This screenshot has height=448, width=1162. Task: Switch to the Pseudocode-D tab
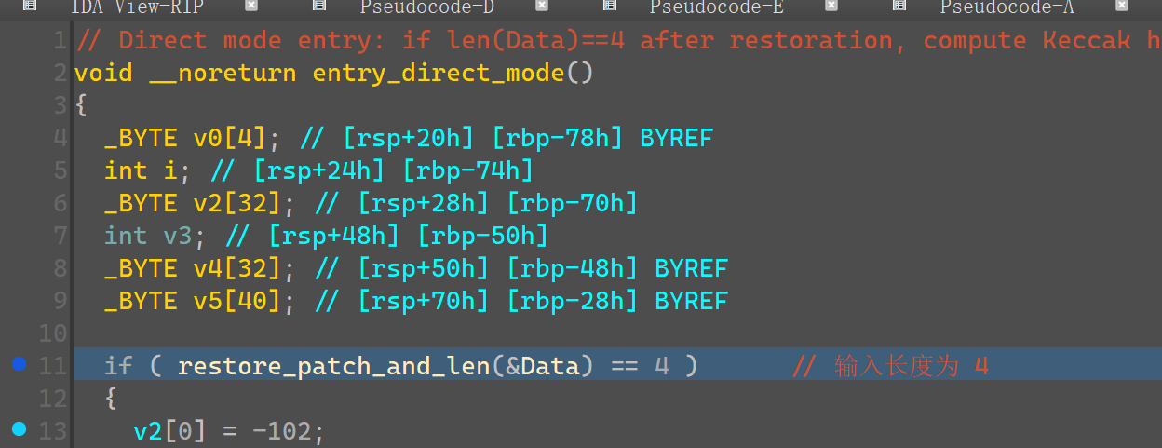pos(427,7)
